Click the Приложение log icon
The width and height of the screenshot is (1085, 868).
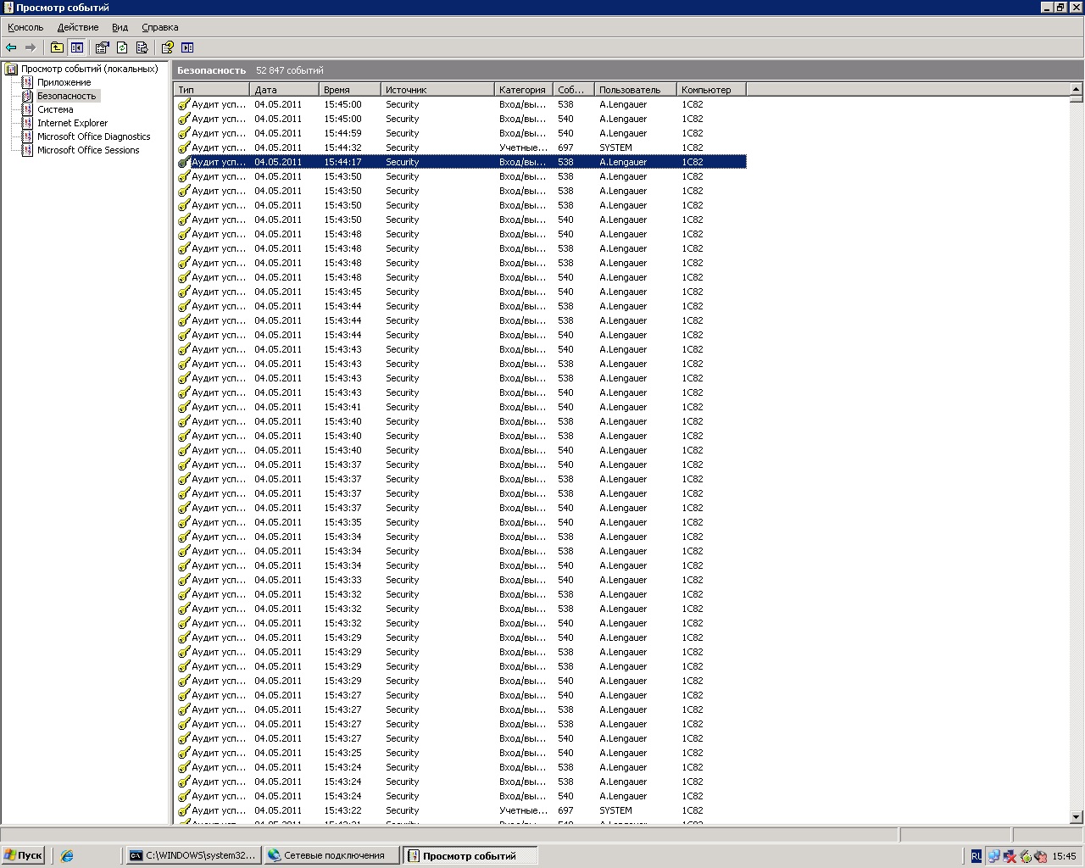[28, 82]
